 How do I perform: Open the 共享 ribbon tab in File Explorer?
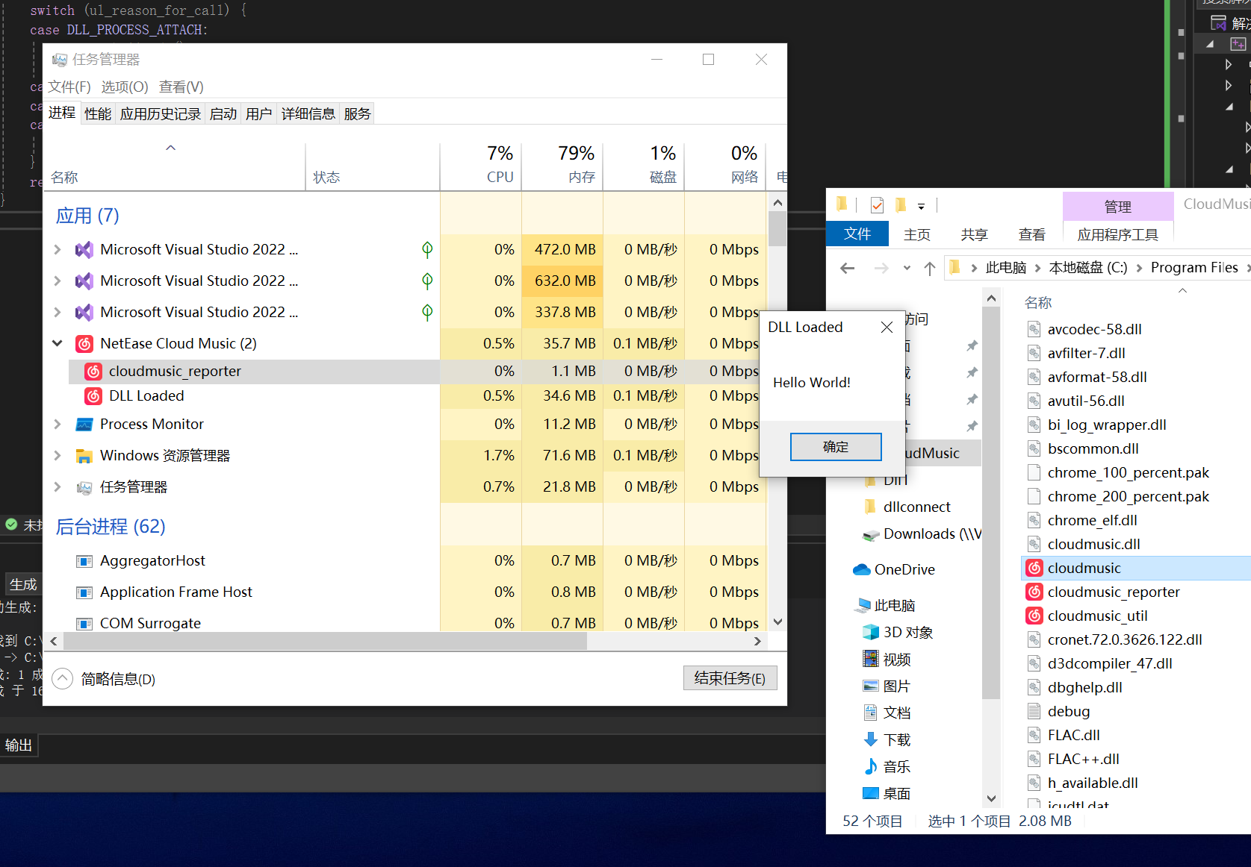975,235
